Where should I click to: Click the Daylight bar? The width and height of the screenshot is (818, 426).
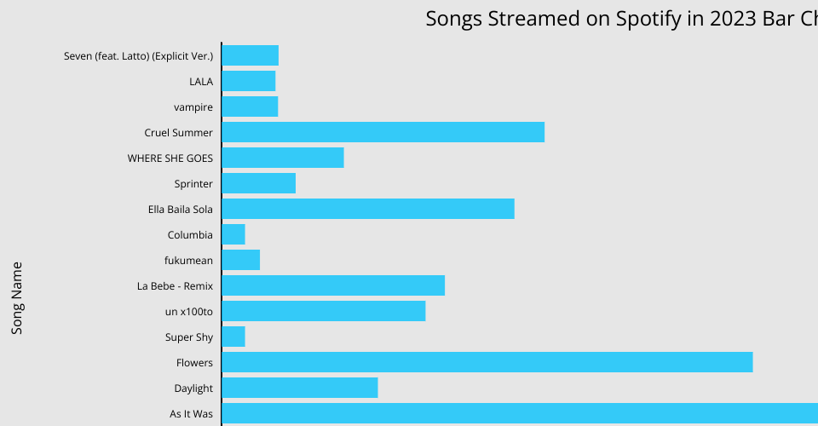[x=299, y=388]
